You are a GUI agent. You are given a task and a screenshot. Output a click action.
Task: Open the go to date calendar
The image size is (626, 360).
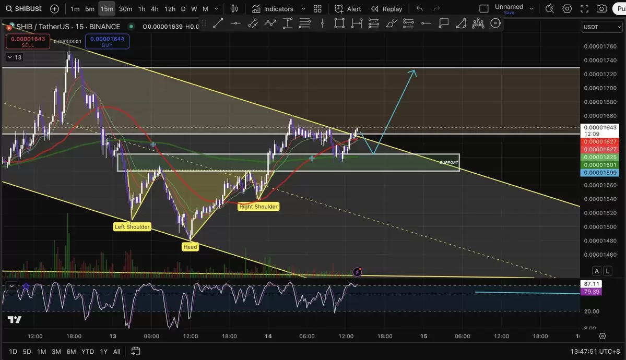[x=136, y=351]
